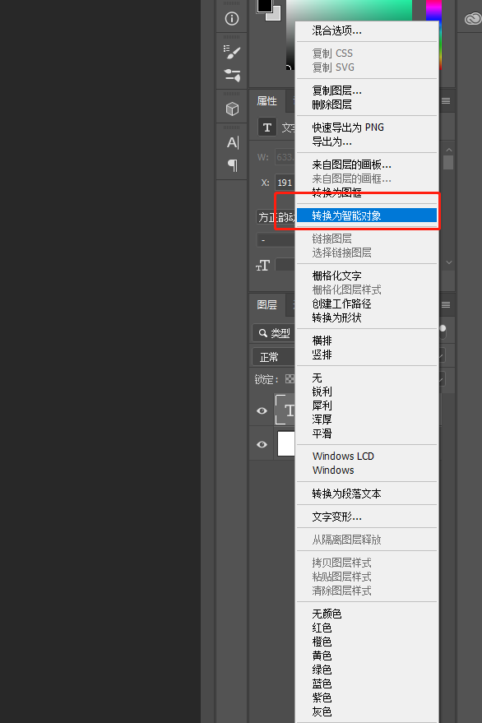Screen dimensions: 482x723
Task: Click the text layer T thumbnail
Action: (285, 410)
